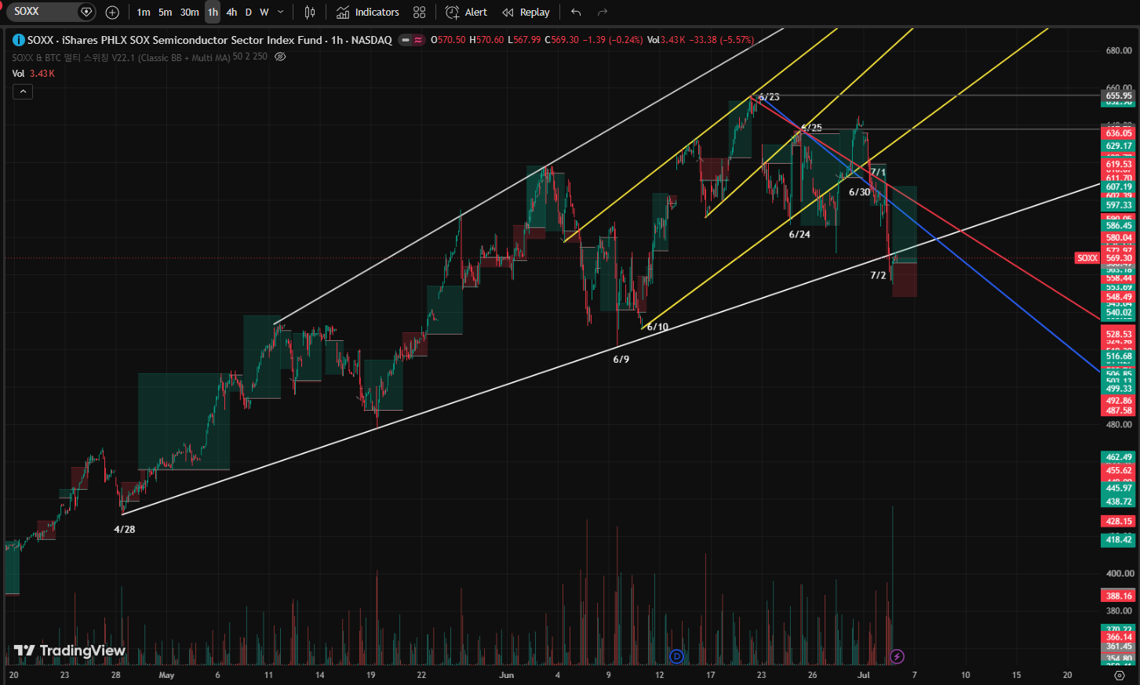This screenshot has height=685, width=1140.
Task: Click the diamond icon inside the symbol search
Action: pos(86,12)
